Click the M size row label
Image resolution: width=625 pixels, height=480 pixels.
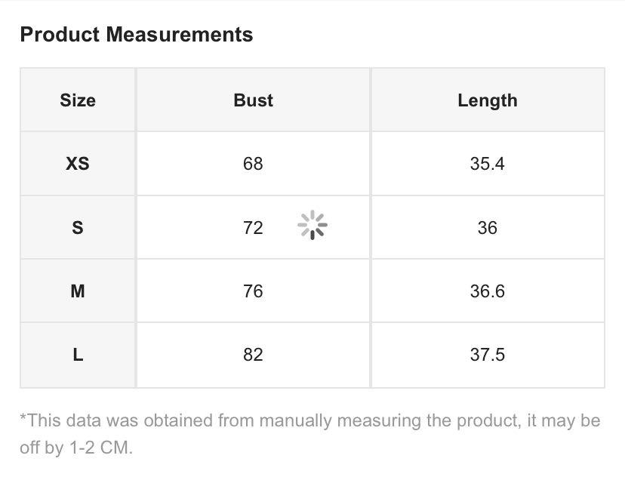78,291
